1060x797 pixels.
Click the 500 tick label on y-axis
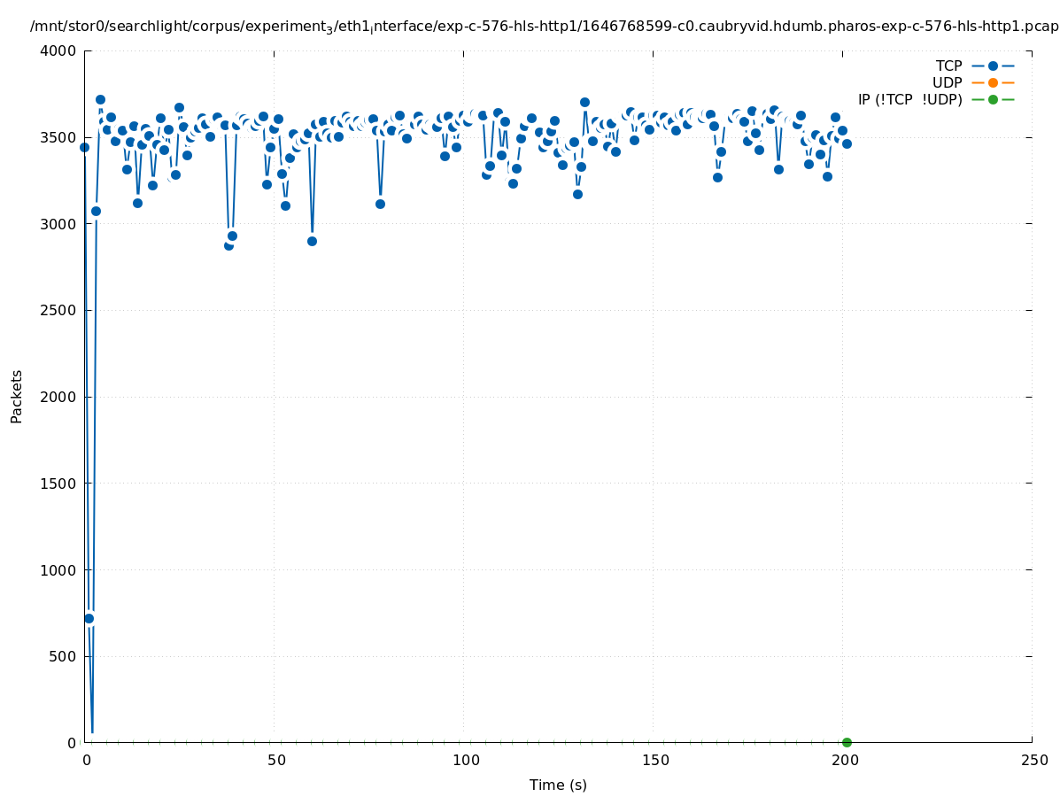[64, 656]
